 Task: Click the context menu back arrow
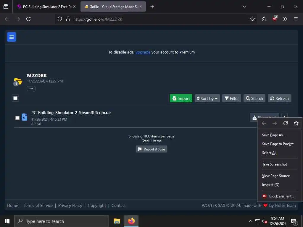tap(264, 123)
